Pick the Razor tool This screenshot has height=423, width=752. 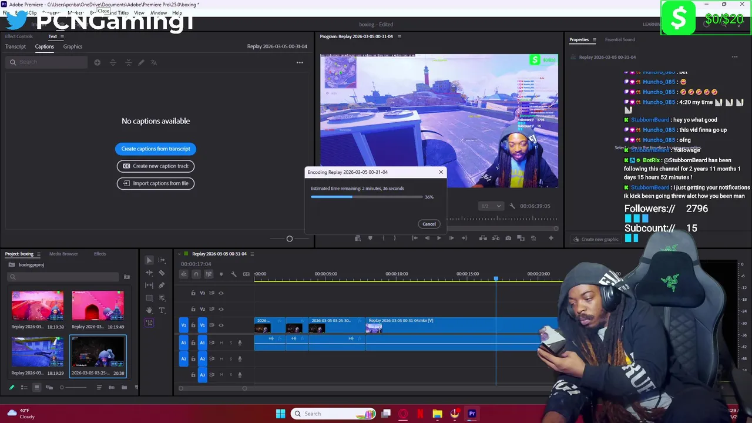click(x=162, y=273)
